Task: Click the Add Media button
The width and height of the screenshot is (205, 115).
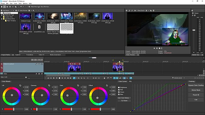Action: [5, 10]
